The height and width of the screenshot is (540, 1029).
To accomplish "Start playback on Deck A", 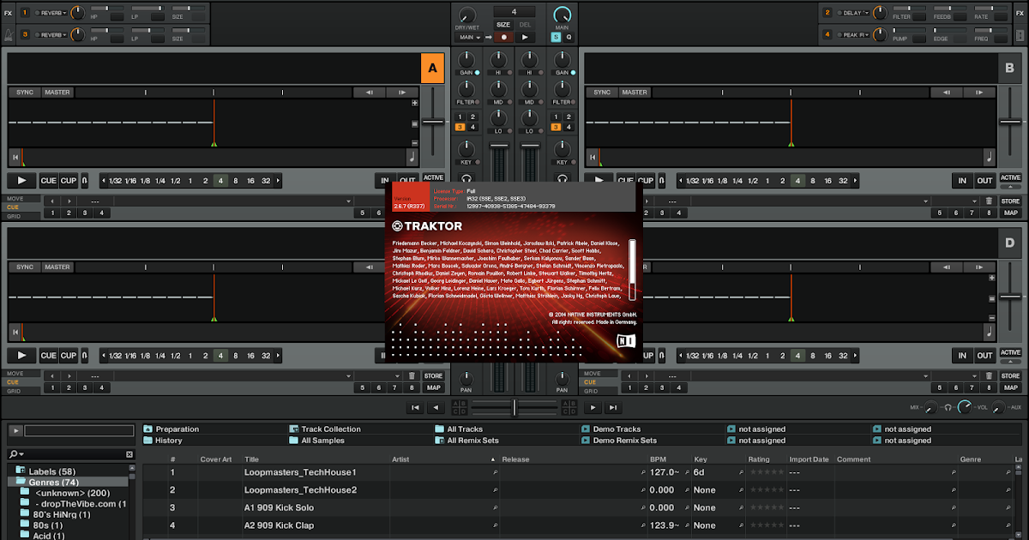I will tap(22, 181).
